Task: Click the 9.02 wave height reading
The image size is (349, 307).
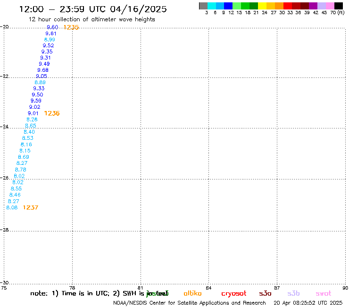Action: pos(35,107)
